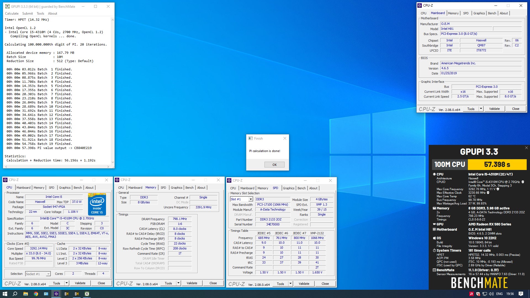Open Tools dropdown arrow in SPD CPU-Z window
The image size is (530, 298).
click(x=290, y=284)
